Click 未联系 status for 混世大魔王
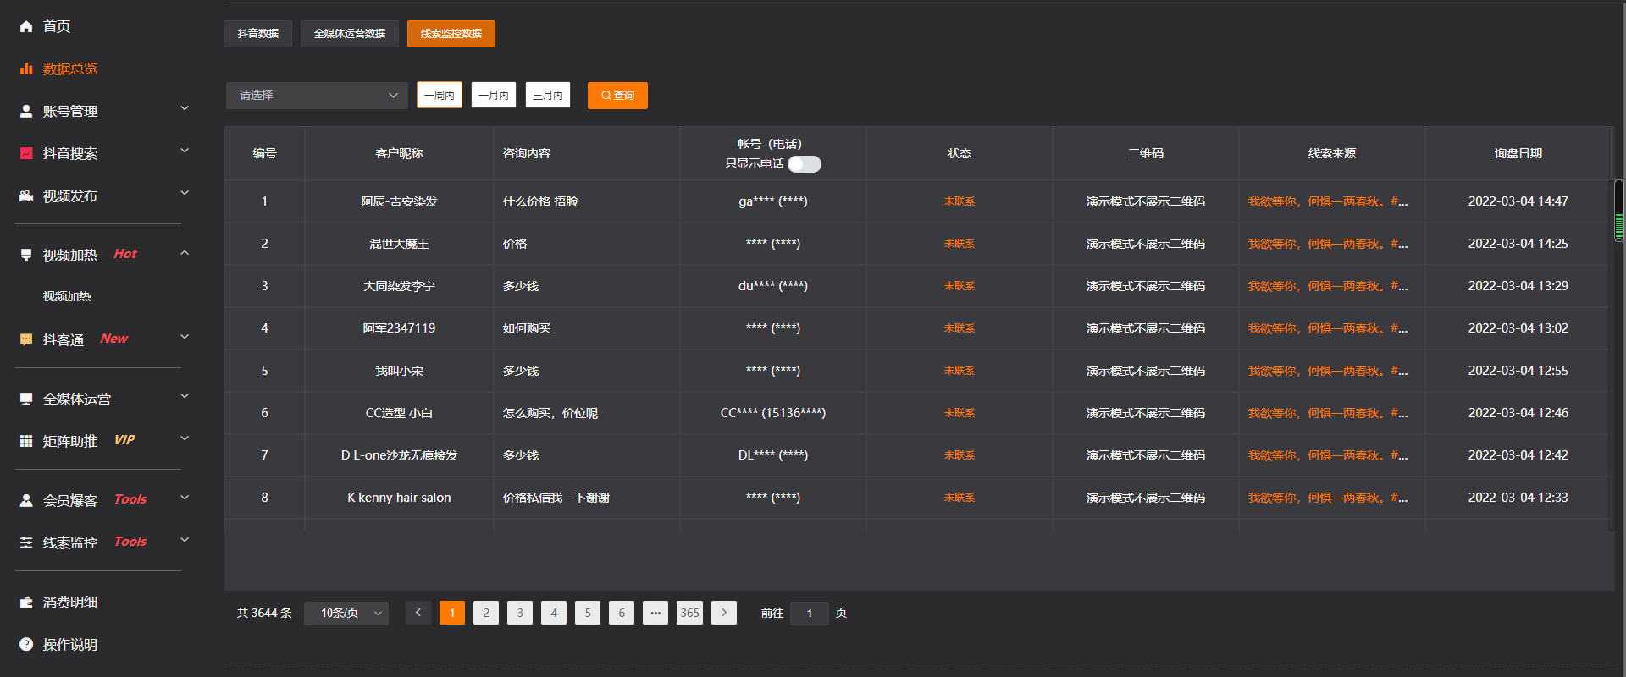The width and height of the screenshot is (1626, 677). (x=960, y=244)
